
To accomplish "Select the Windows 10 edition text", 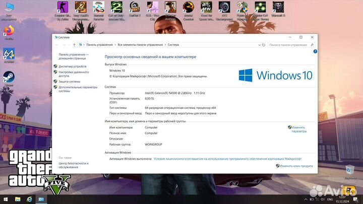I will pos(117,71).
